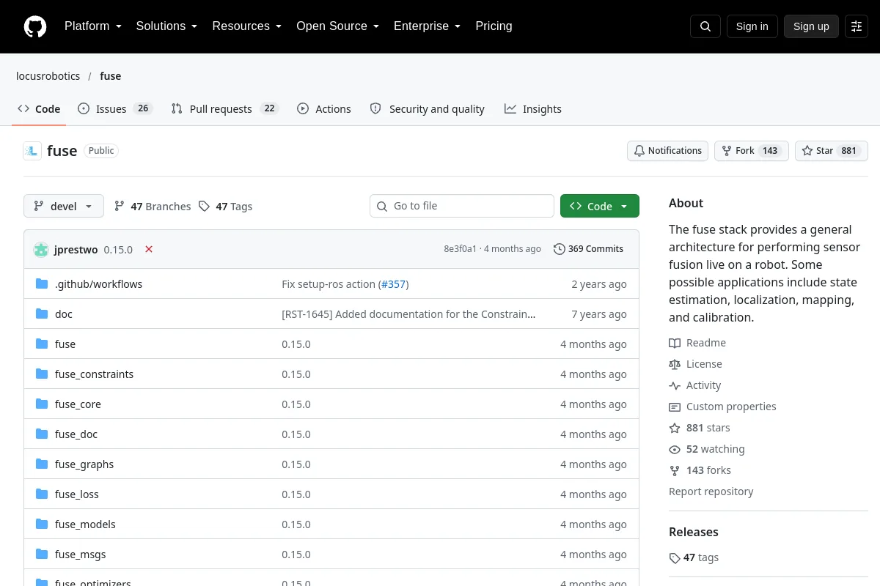Open the search magnifier button
Screen dimensions: 880x586
click(705, 26)
